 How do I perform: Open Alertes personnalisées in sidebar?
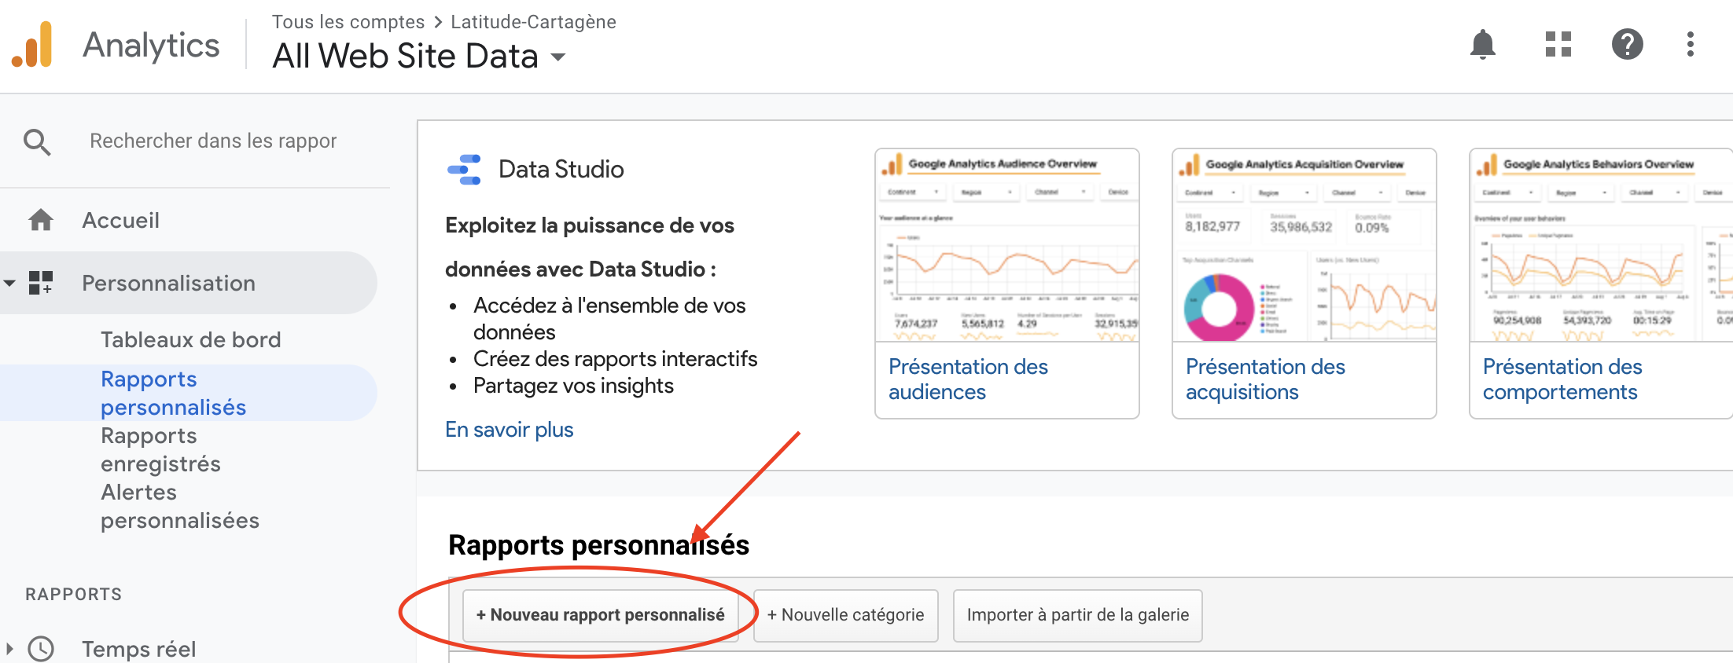coord(179,506)
